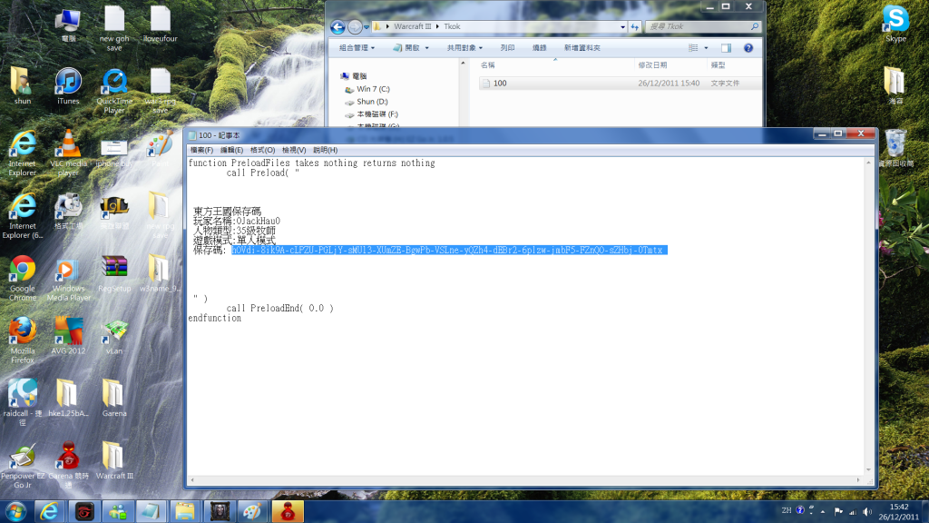
Task: Click the 列印 button in Explorer
Action: (x=507, y=48)
